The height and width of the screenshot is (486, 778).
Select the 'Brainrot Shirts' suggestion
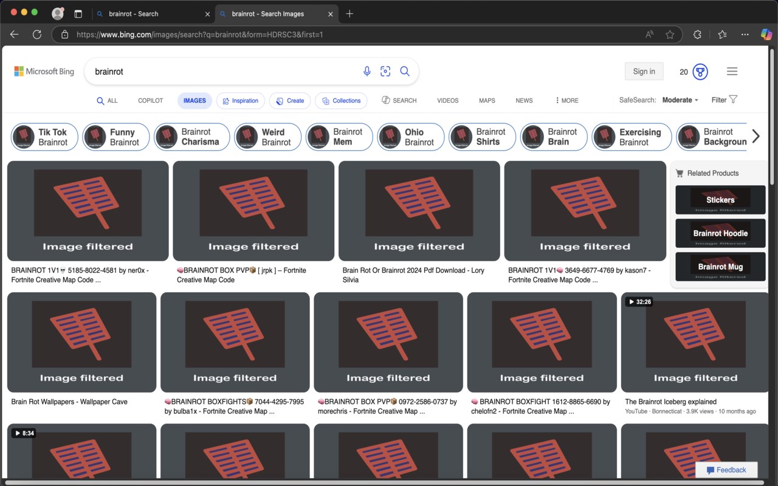(x=483, y=137)
